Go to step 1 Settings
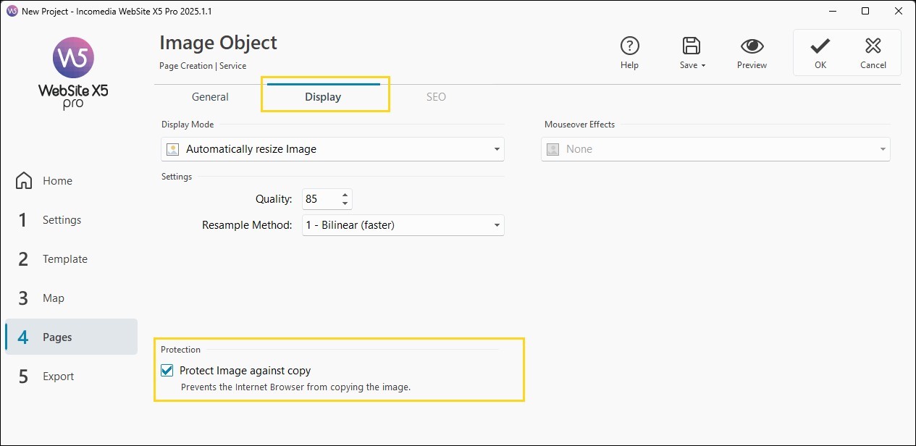This screenshot has height=446, width=916. tap(71, 220)
